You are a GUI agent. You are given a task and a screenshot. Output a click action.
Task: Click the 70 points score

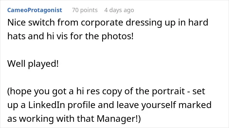point(85,10)
